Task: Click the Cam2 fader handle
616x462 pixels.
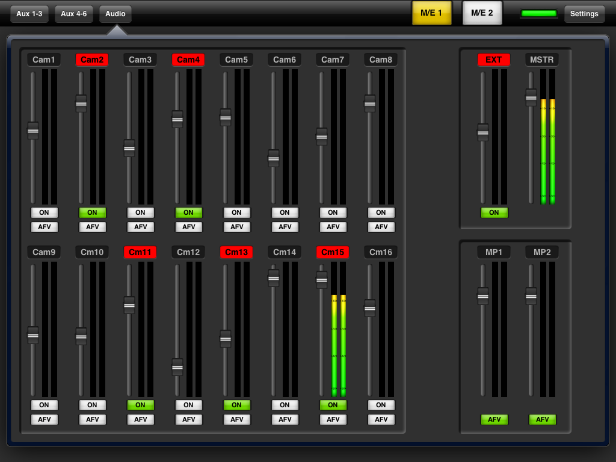Action: click(x=81, y=103)
